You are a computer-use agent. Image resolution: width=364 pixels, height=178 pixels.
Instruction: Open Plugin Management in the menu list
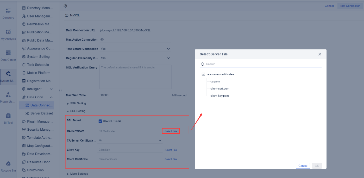[40, 121]
